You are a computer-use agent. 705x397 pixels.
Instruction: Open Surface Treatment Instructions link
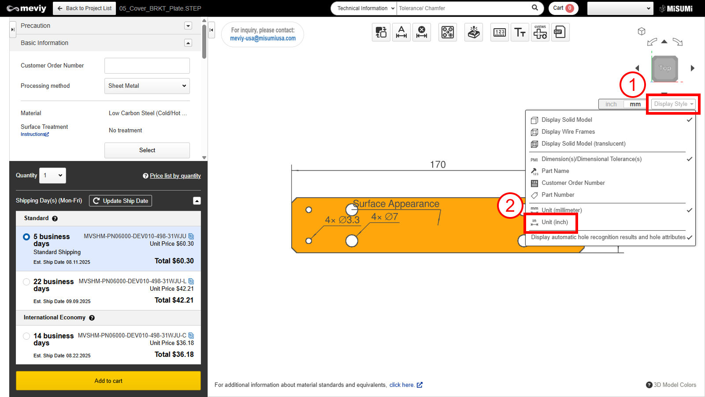[x=35, y=135]
